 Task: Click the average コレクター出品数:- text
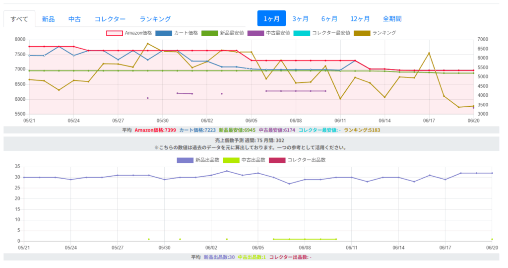click(290, 257)
